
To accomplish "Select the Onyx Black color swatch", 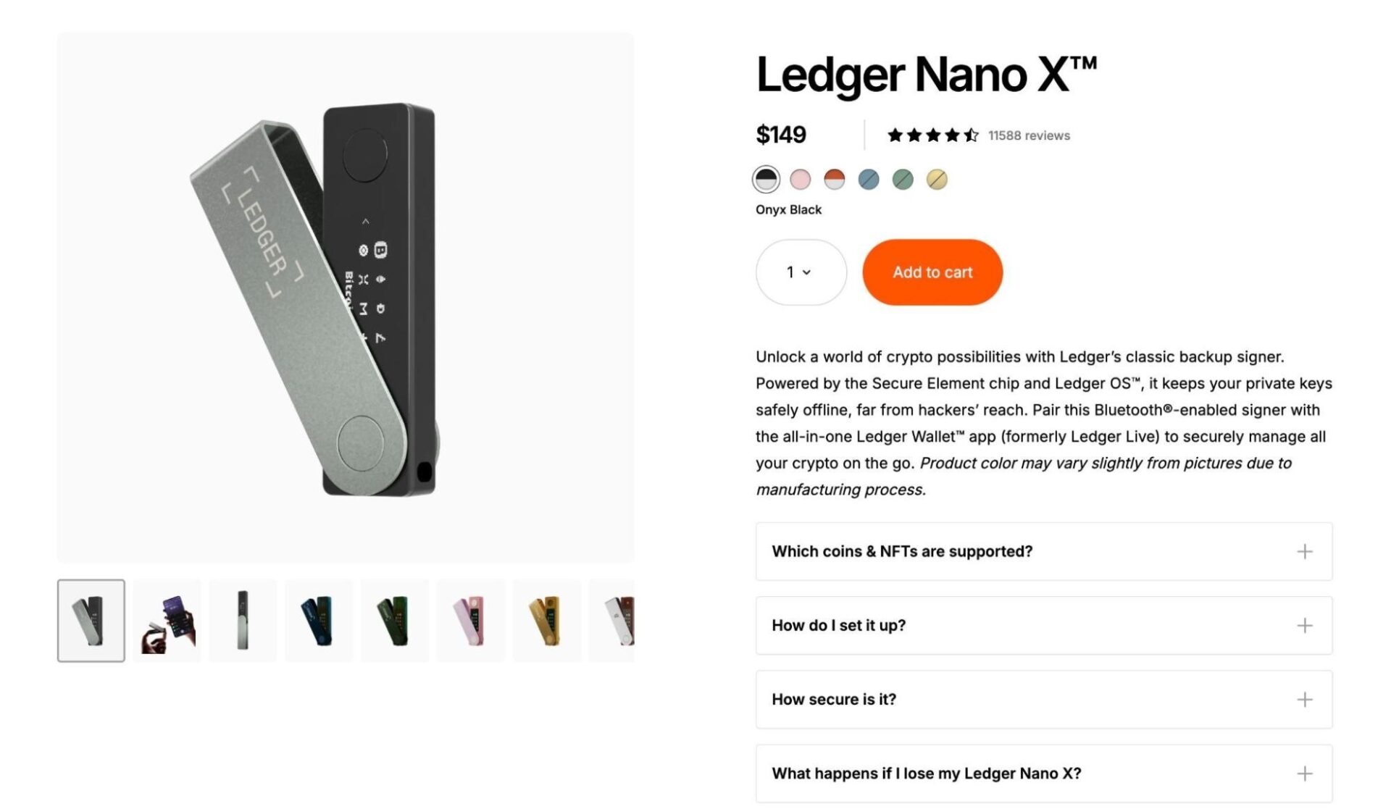I will (766, 179).
